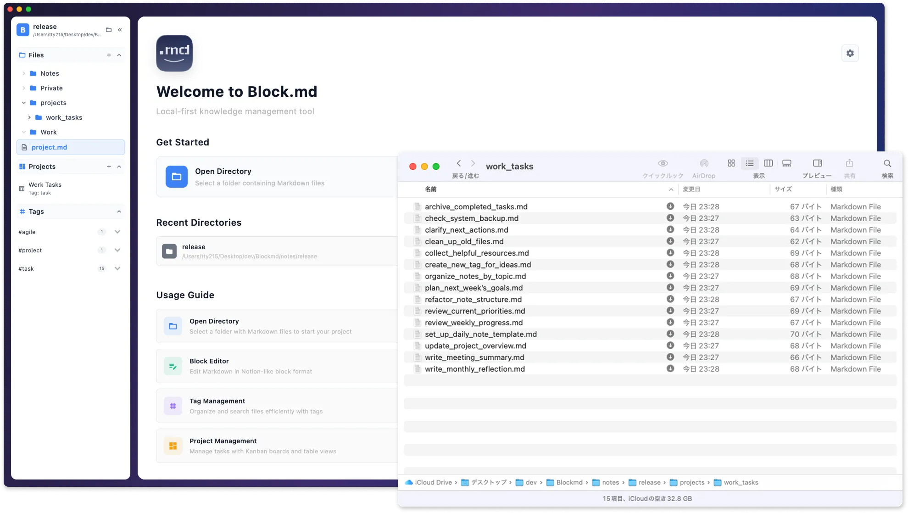Add a new file with Files plus
The height and width of the screenshot is (513, 908).
pos(109,55)
